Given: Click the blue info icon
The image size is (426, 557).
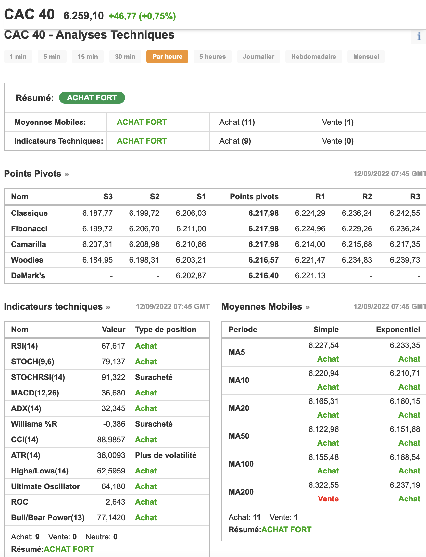Looking at the screenshot, I should click(x=419, y=36).
